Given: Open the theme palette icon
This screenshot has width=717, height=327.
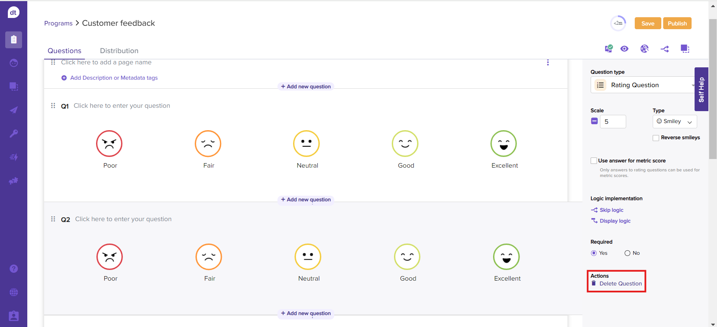Looking at the screenshot, I should coord(644,49).
